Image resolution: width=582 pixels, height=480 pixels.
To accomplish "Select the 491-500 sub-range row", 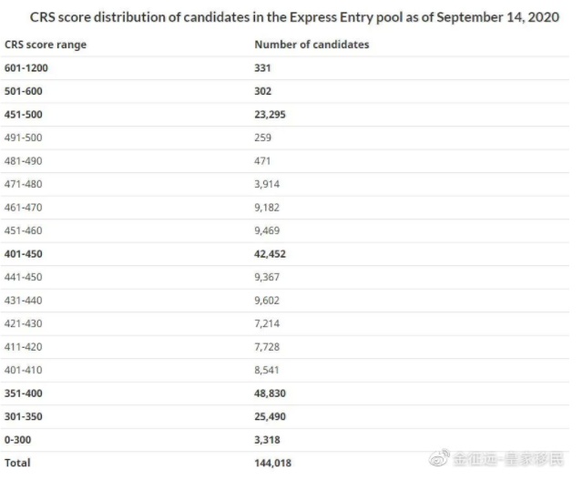I will [285, 138].
